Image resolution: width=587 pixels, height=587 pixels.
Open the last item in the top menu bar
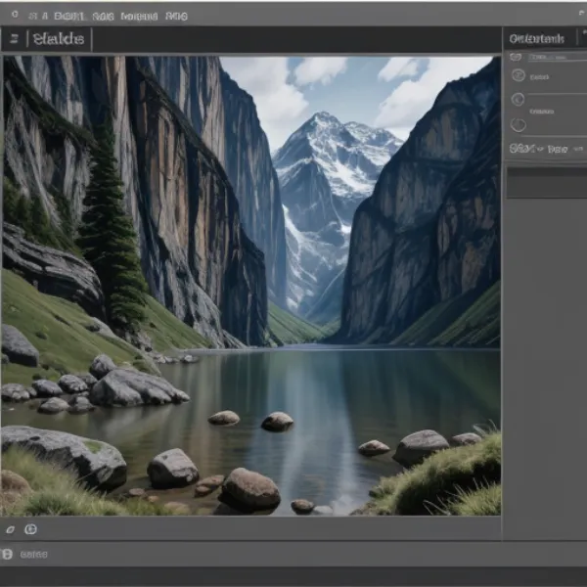[176, 16]
